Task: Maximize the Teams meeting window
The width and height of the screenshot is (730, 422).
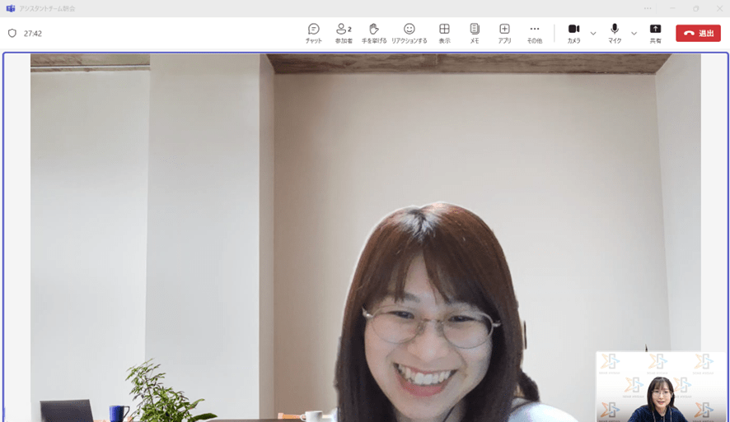Action: (696, 8)
